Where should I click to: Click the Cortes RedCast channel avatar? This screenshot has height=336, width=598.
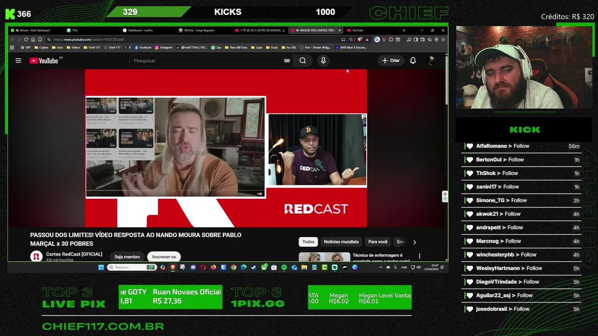click(x=36, y=256)
